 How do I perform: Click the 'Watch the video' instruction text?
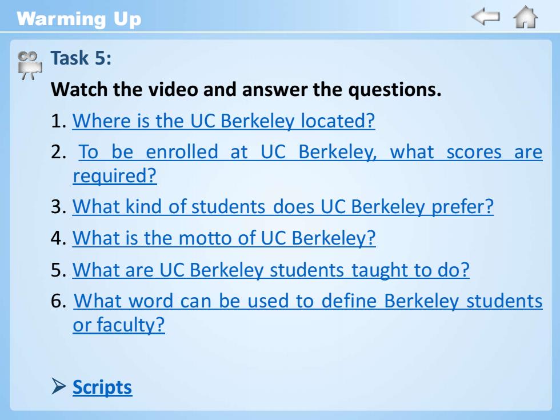[x=246, y=89]
